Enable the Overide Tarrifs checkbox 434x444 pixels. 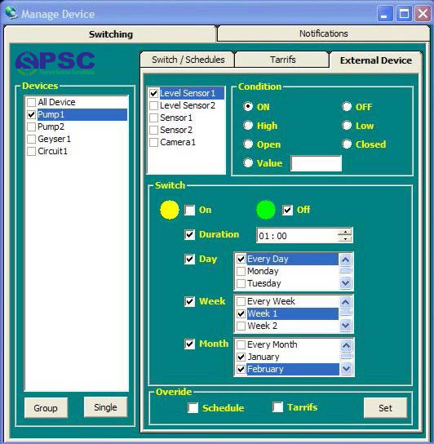(277, 407)
